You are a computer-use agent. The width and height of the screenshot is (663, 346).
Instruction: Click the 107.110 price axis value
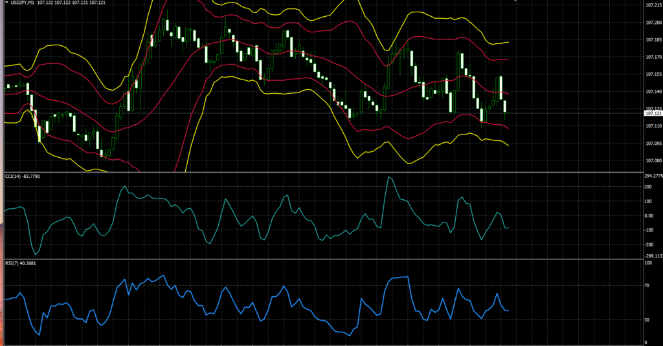pos(654,126)
